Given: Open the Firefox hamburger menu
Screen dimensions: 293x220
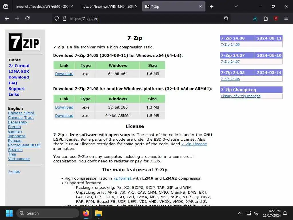Looking at the screenshot, I should point(286,18).
